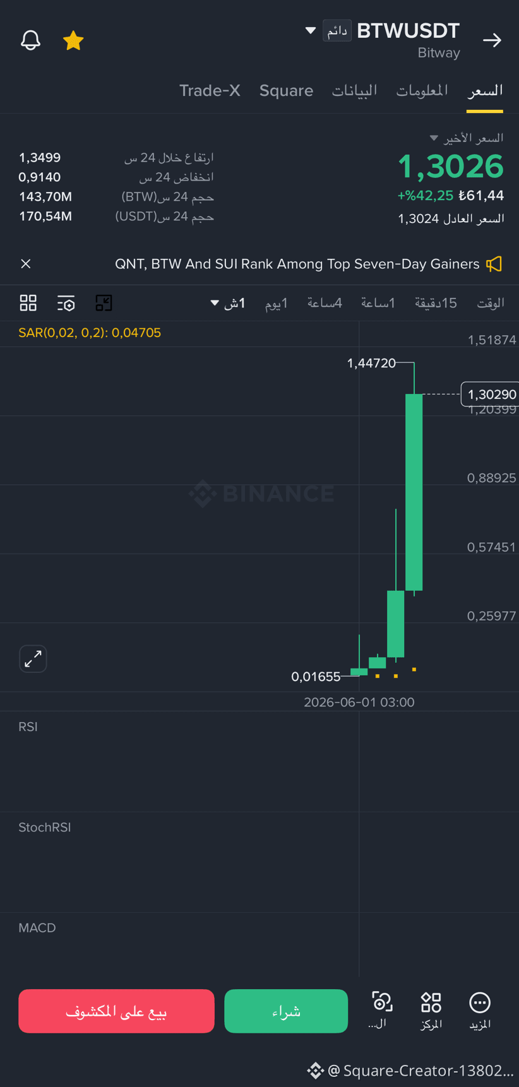The height and width of the screenshot is (1087, 519).
Task: Open the indicators grid icon
Action: [x=28, y=303]
